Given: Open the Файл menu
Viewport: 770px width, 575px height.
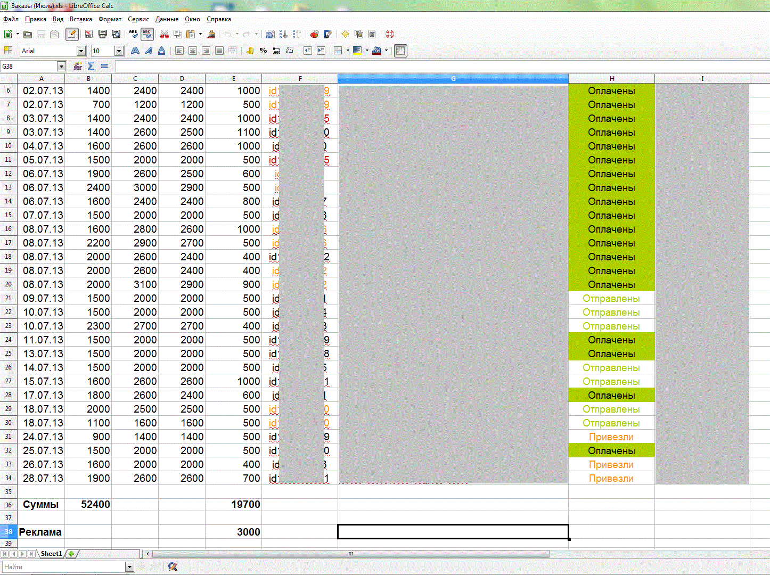Looking at the screenshot, I should tap(11, 19).
